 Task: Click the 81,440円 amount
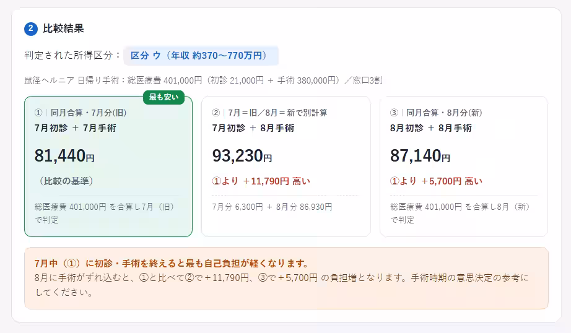[64, 156]
